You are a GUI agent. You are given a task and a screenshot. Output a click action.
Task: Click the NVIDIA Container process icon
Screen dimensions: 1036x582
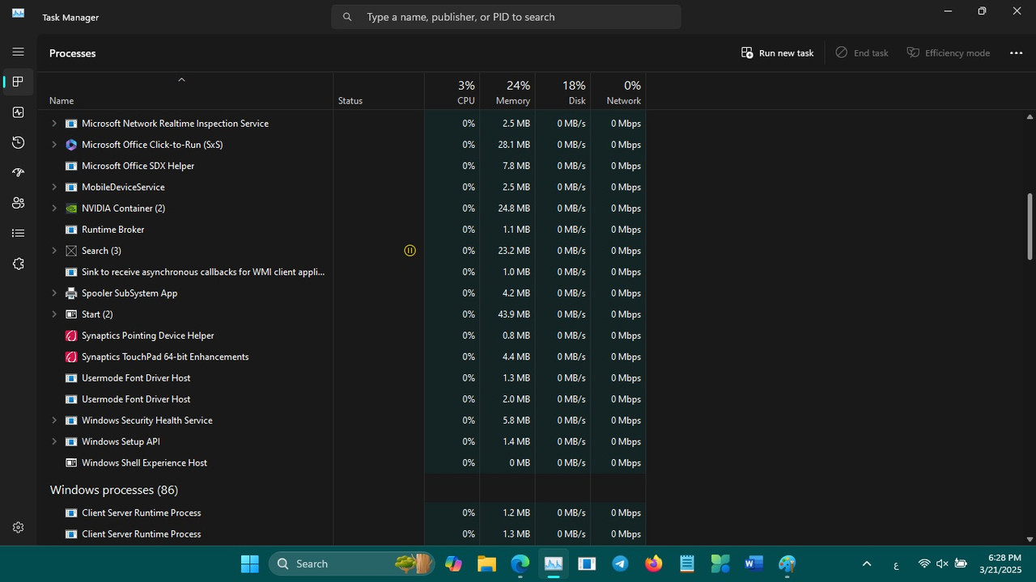(71, 209)
